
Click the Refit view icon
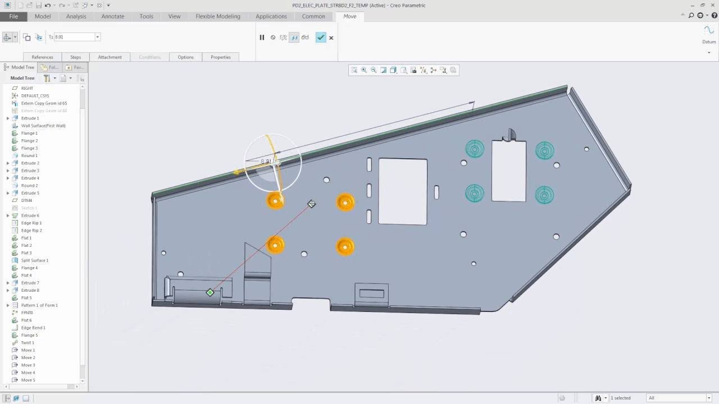(354, 70)
